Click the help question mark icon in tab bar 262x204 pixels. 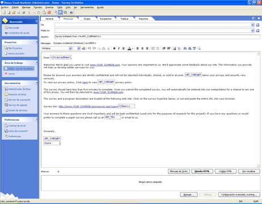(x=253, y=18)
